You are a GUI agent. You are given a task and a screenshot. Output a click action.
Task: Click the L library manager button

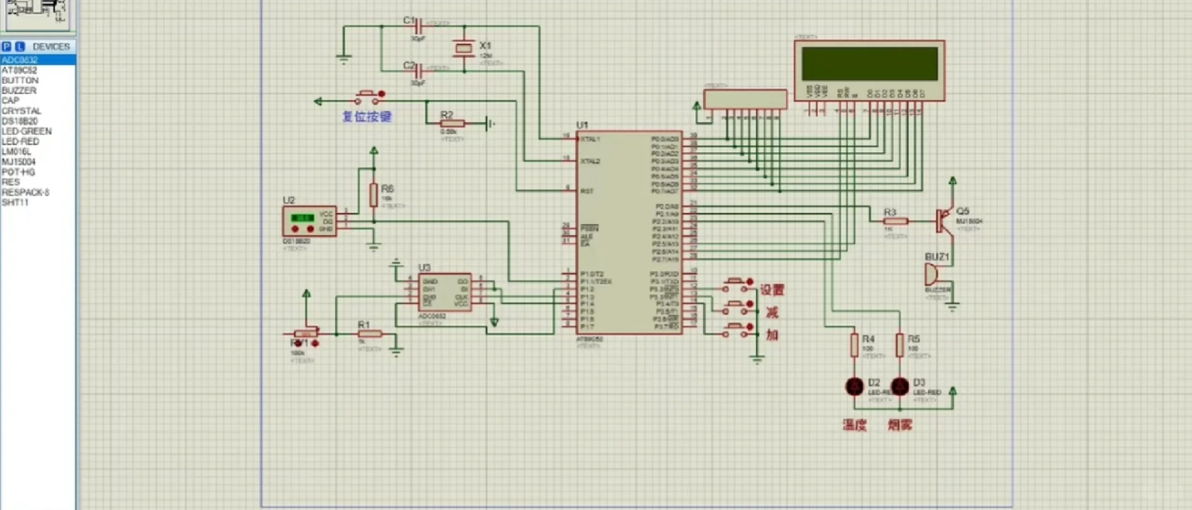19,46
